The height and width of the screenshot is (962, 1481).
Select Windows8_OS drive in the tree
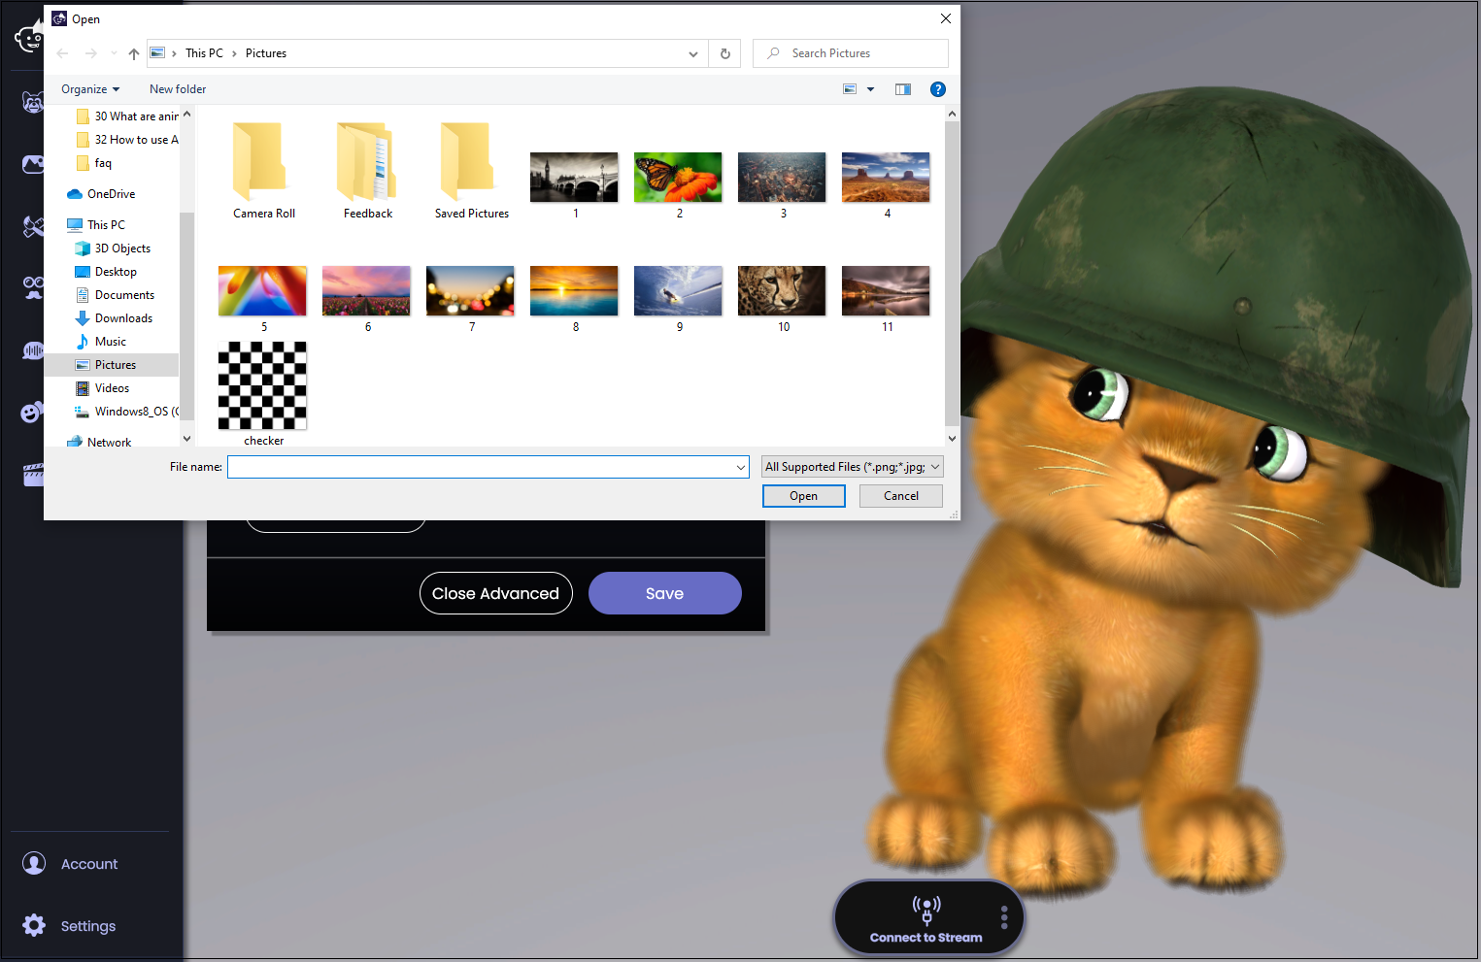click(x=126, y=412)
